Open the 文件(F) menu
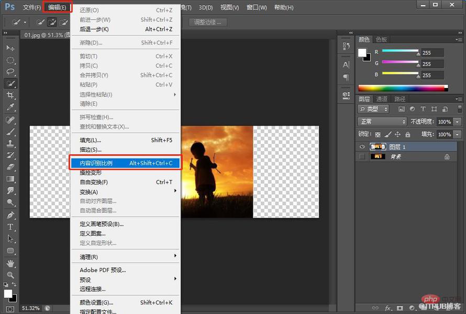This screenshot has width=466, height=314. [x=32, y=7]
